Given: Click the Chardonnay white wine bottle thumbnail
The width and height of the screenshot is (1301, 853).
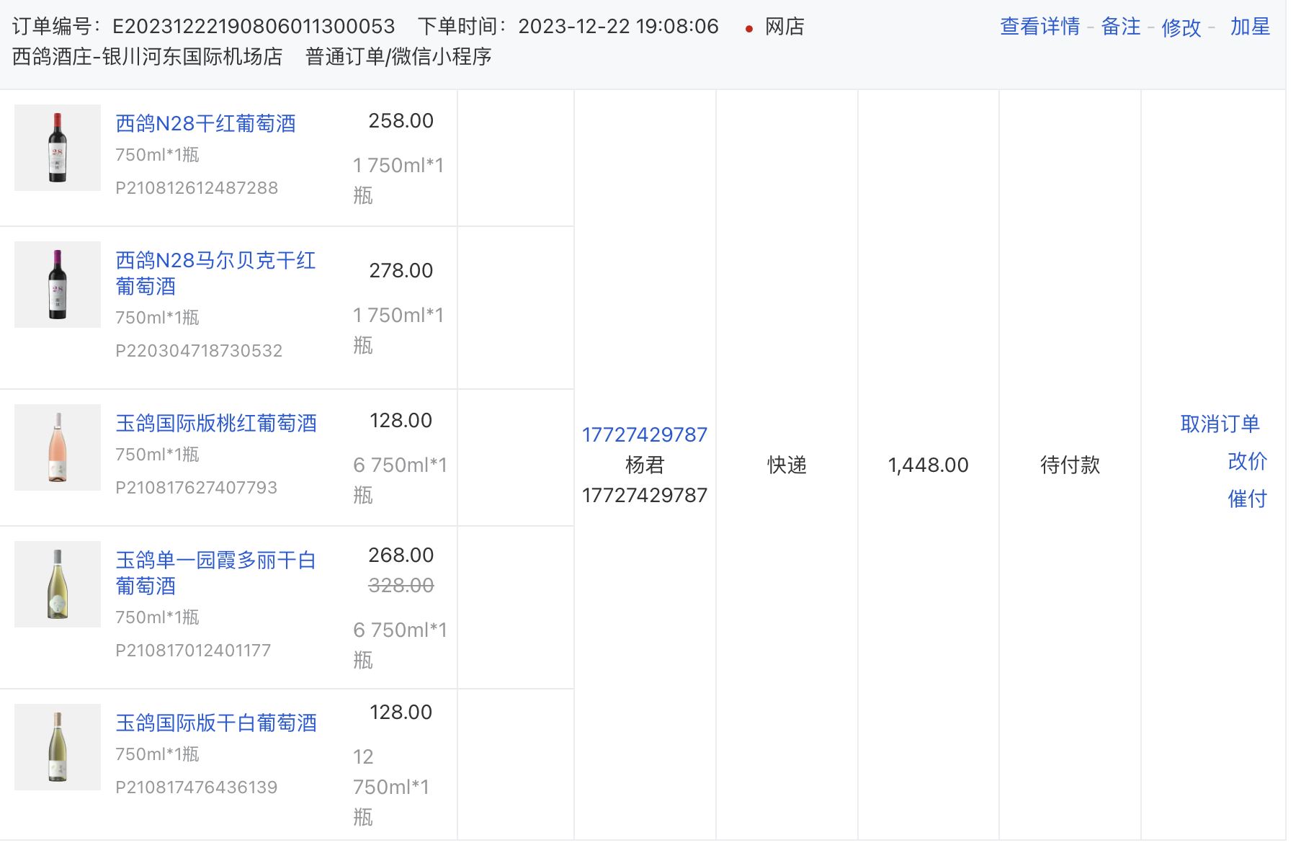Looking at the screenshot, I should [57, 584].
